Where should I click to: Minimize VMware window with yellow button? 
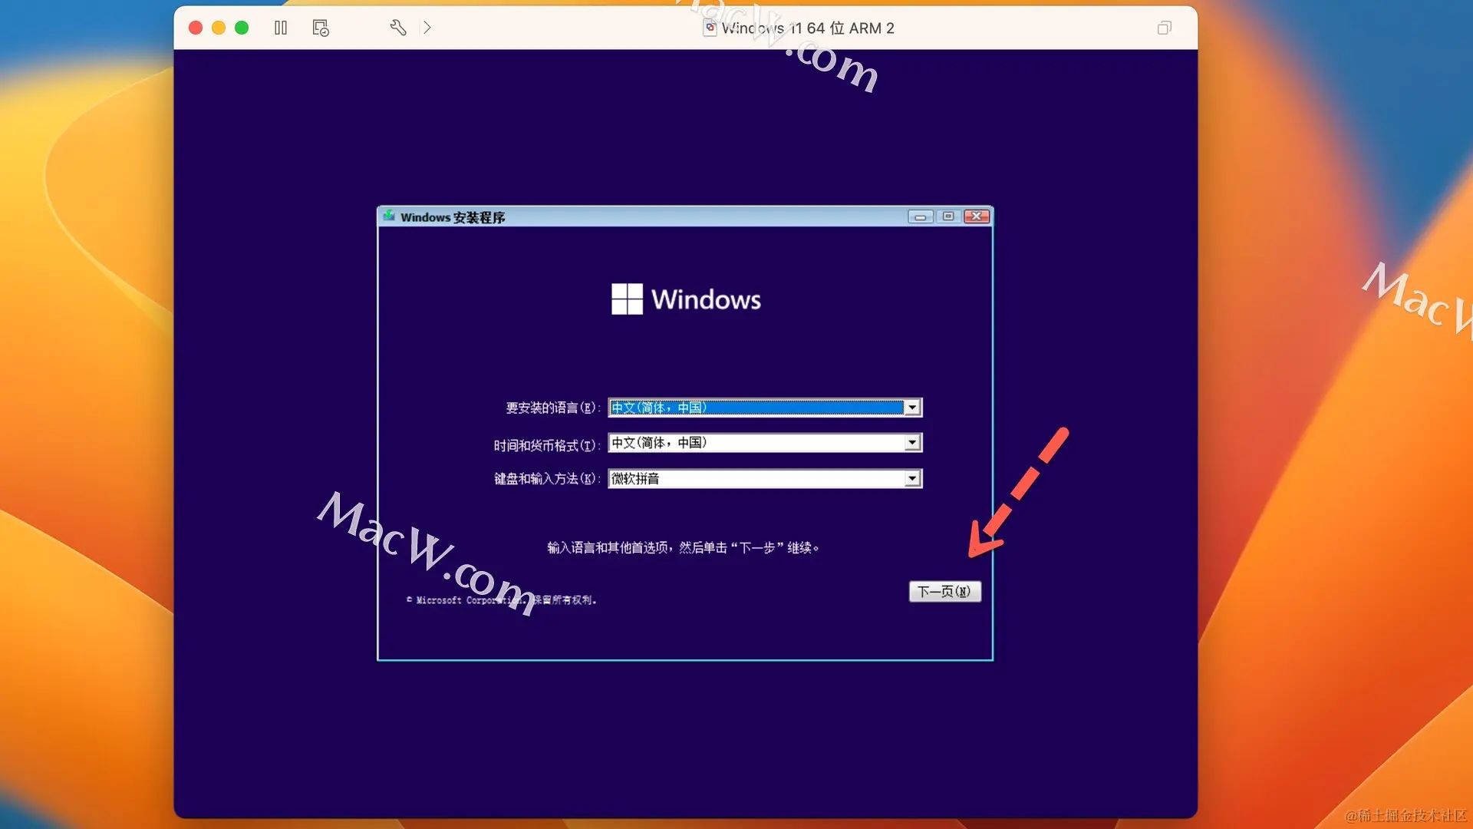pyautogui.click(x=219, y=28)
